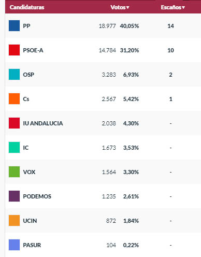201x257 pixels.
Task: Select the blue PP color swatch
Action: pos(14,26)
